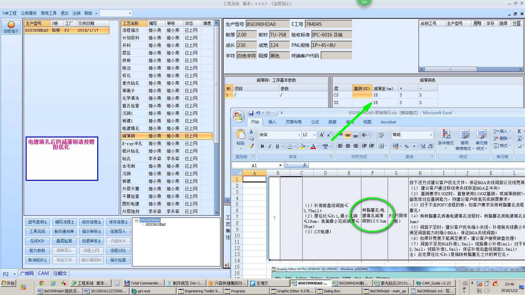The image size is (525, 295).
Task: Click the 指示检查 button
Action: pyautogui.click(x=118, y=260)
